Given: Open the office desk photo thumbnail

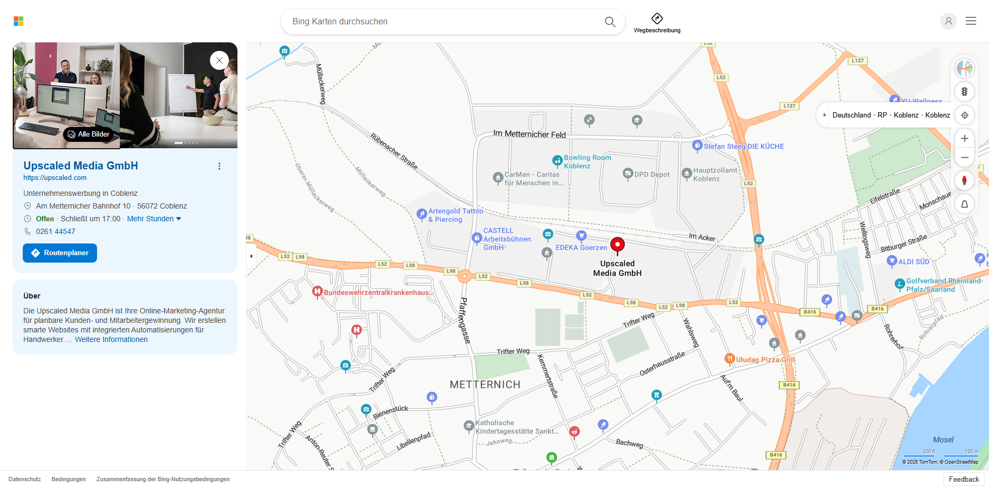Looking at the screenshot, I should [66, 95].
